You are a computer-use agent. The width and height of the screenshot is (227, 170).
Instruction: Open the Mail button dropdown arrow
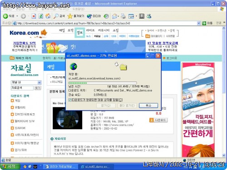(118, 16)
